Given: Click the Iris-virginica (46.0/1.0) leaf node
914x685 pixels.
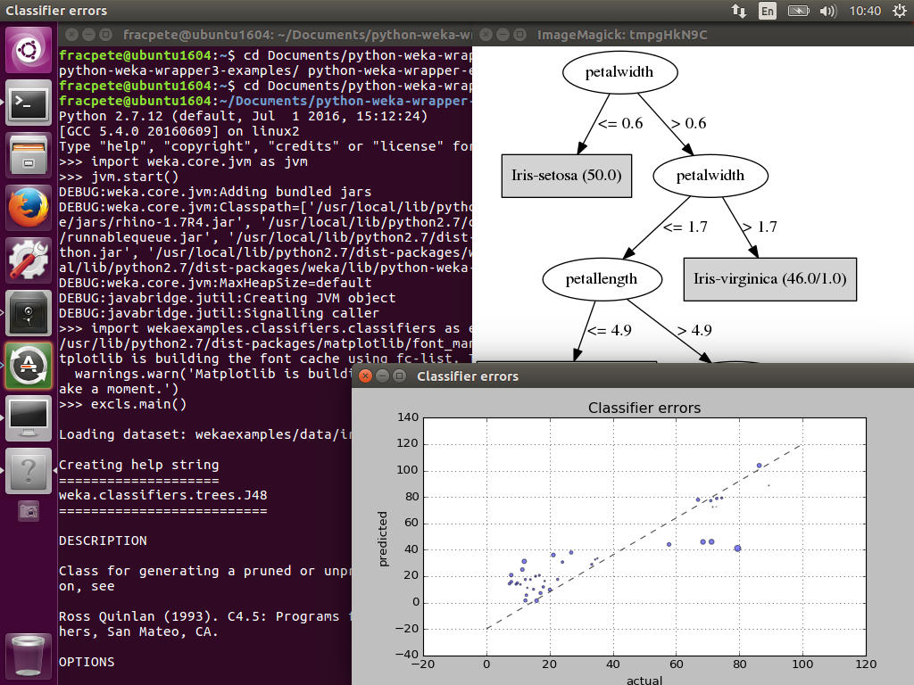Looking at the screenshot, I should click(x=769, y=279).
